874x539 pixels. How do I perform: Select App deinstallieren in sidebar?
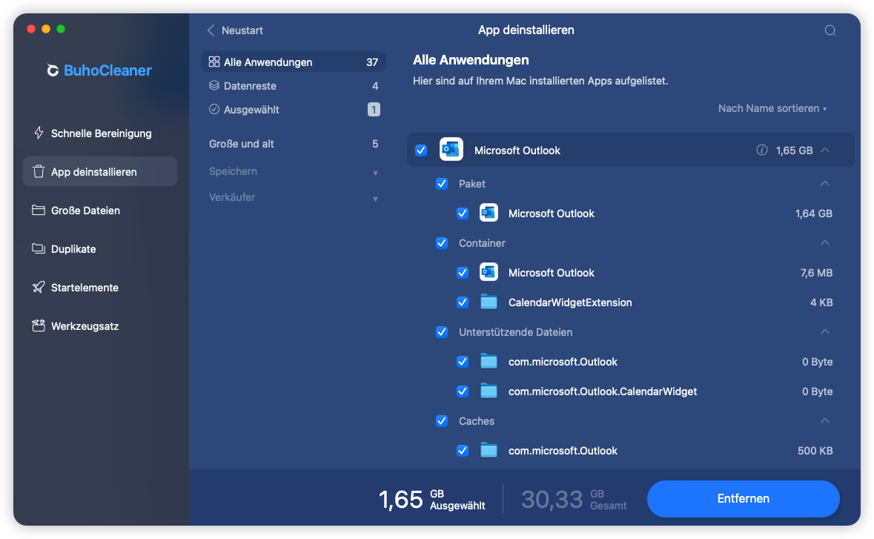(100, 172)
